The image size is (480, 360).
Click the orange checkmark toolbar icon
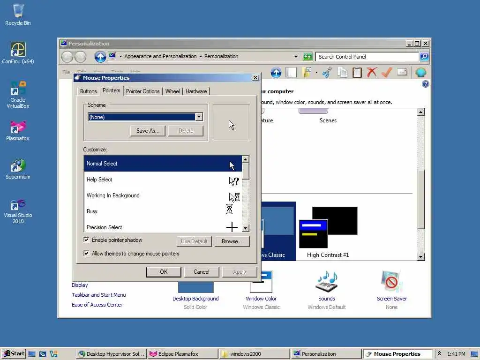click(387, 73)
